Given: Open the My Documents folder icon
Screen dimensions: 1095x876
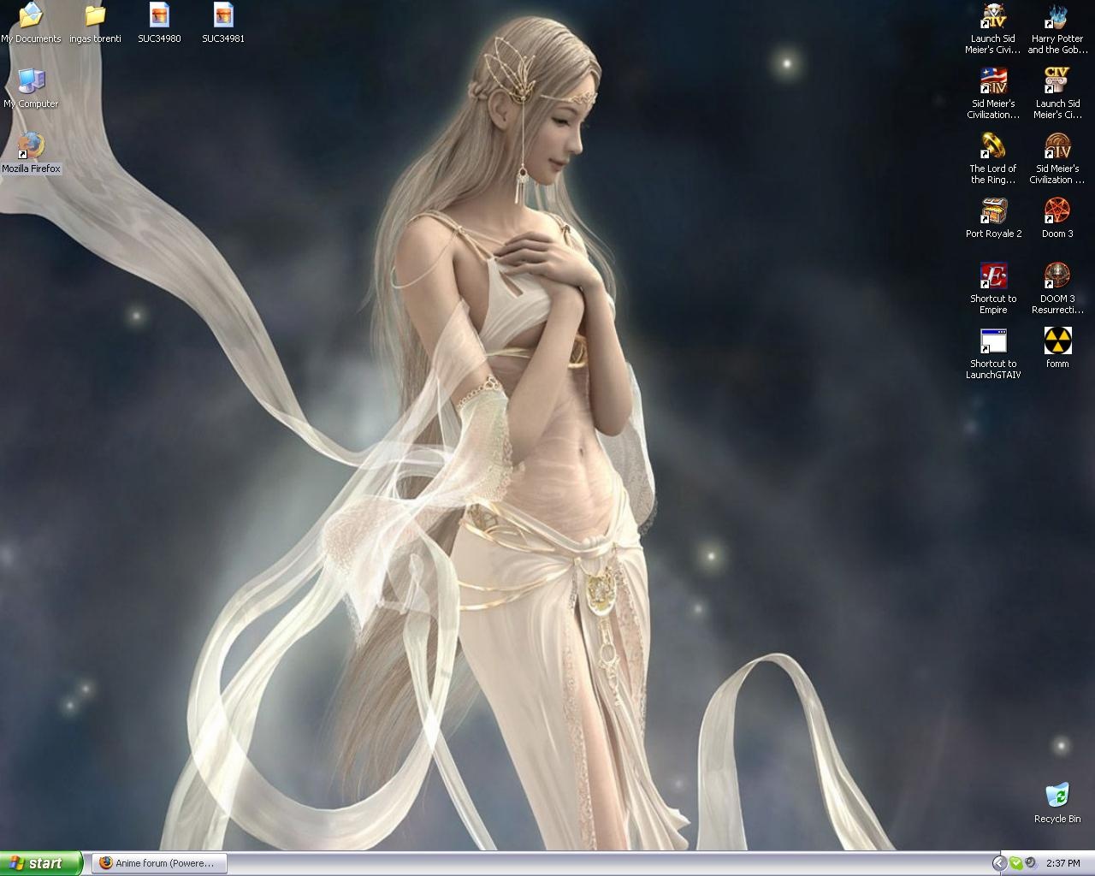Looking at the screenshot, I should tap(31, 15).
